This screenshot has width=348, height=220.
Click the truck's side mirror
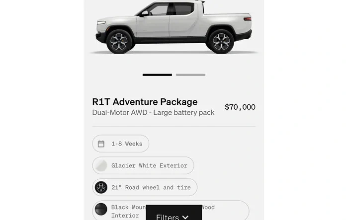pos(145,13)
